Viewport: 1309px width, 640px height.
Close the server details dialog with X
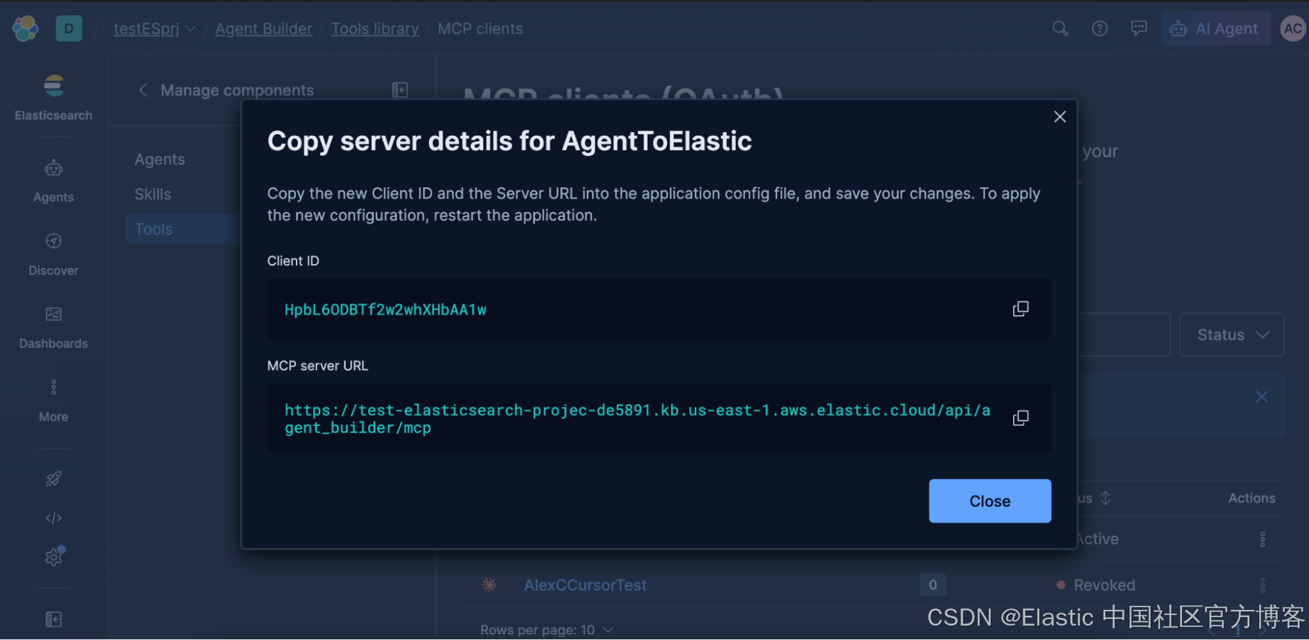pos(1060,117)
